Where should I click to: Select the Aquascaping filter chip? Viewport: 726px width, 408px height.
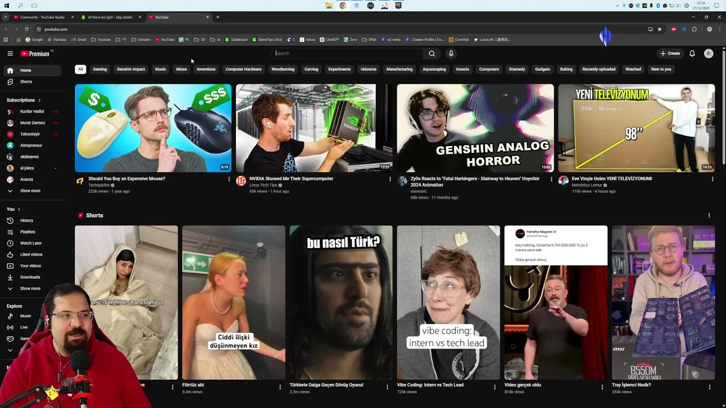pos(434,69)
